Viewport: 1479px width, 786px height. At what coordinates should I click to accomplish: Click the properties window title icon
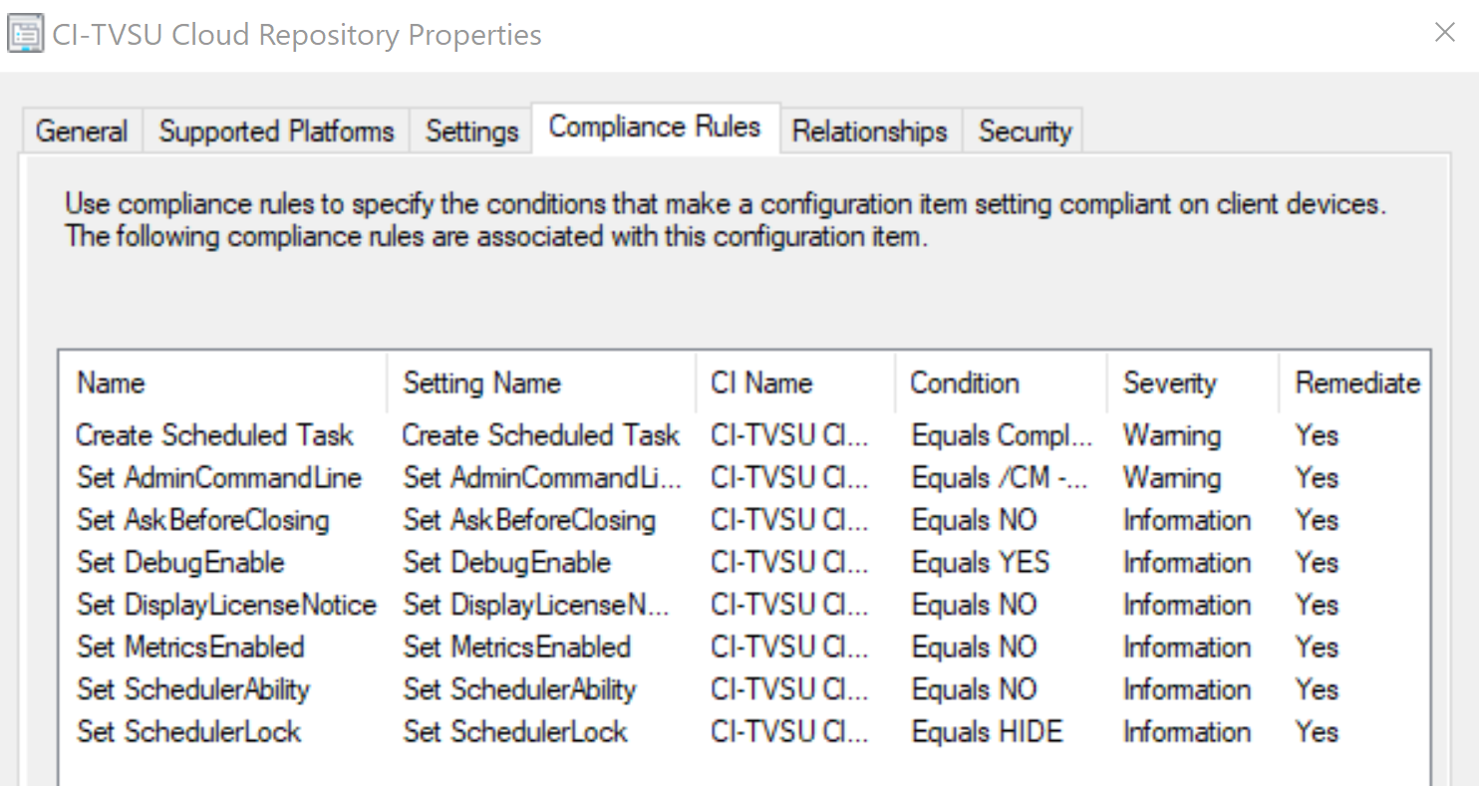tap(26, 34)
